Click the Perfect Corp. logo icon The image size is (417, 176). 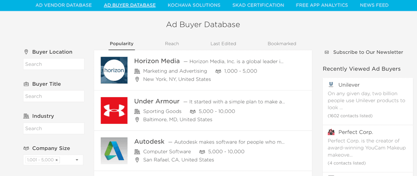tap(331, 132)
